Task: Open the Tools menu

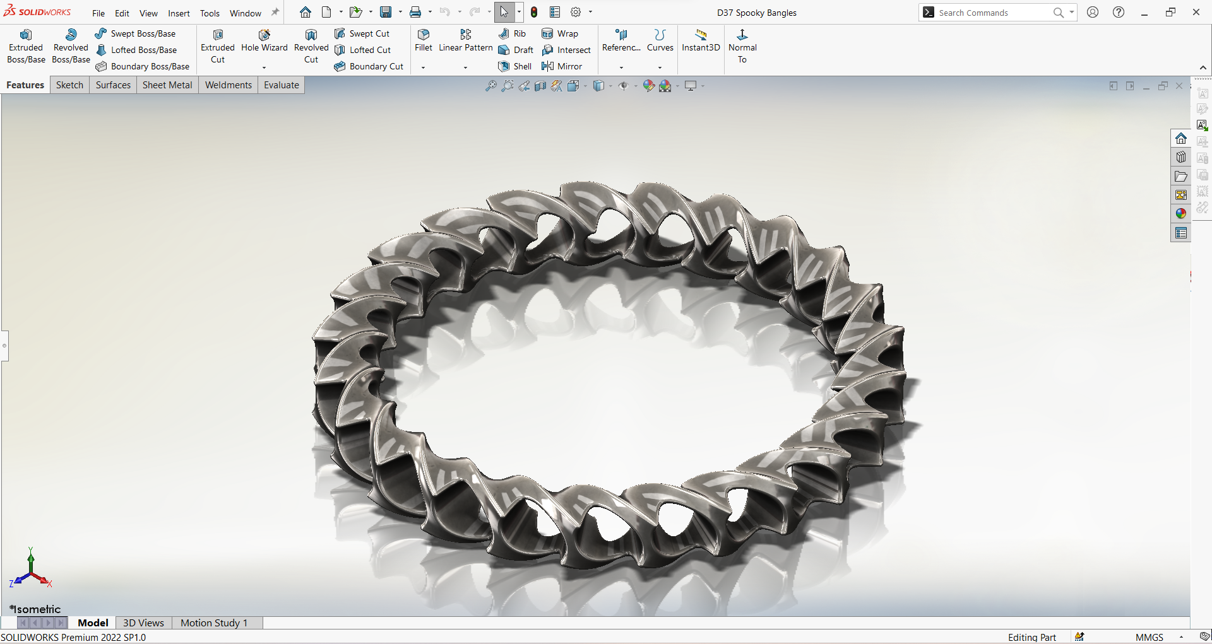Action: coord(210,13)
